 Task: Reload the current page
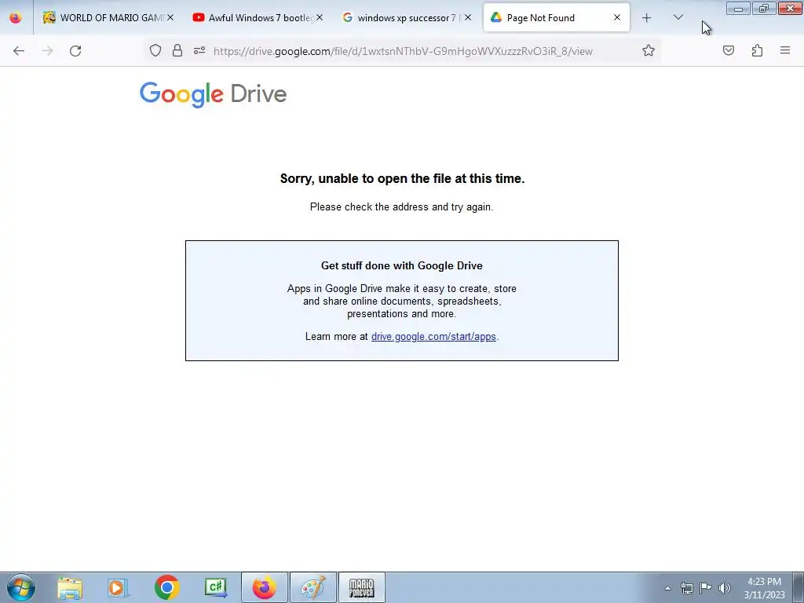[x=75, y=51]
